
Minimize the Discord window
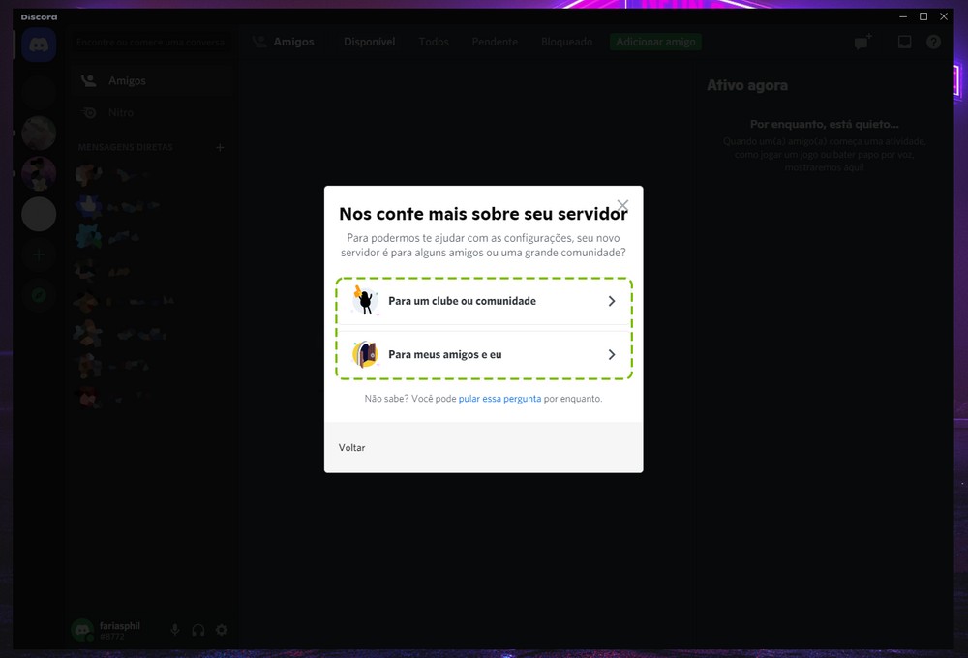903,16
